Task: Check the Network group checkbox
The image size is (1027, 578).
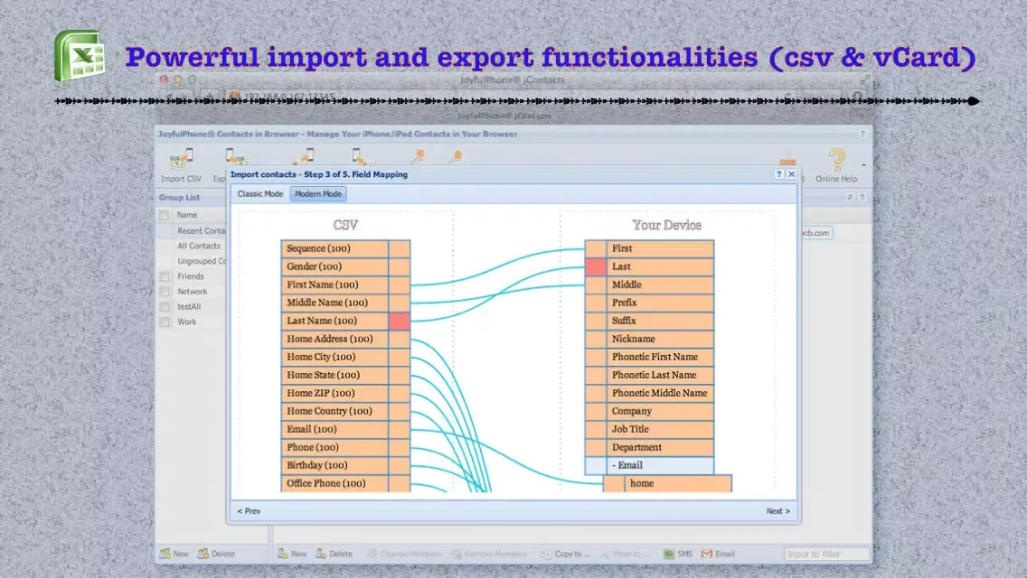Action: (165, 292)
